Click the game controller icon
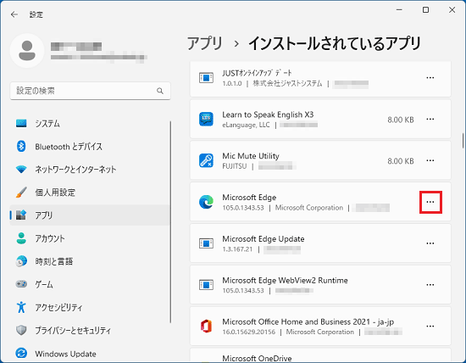 pyautogui.click(x=21, y=284)
